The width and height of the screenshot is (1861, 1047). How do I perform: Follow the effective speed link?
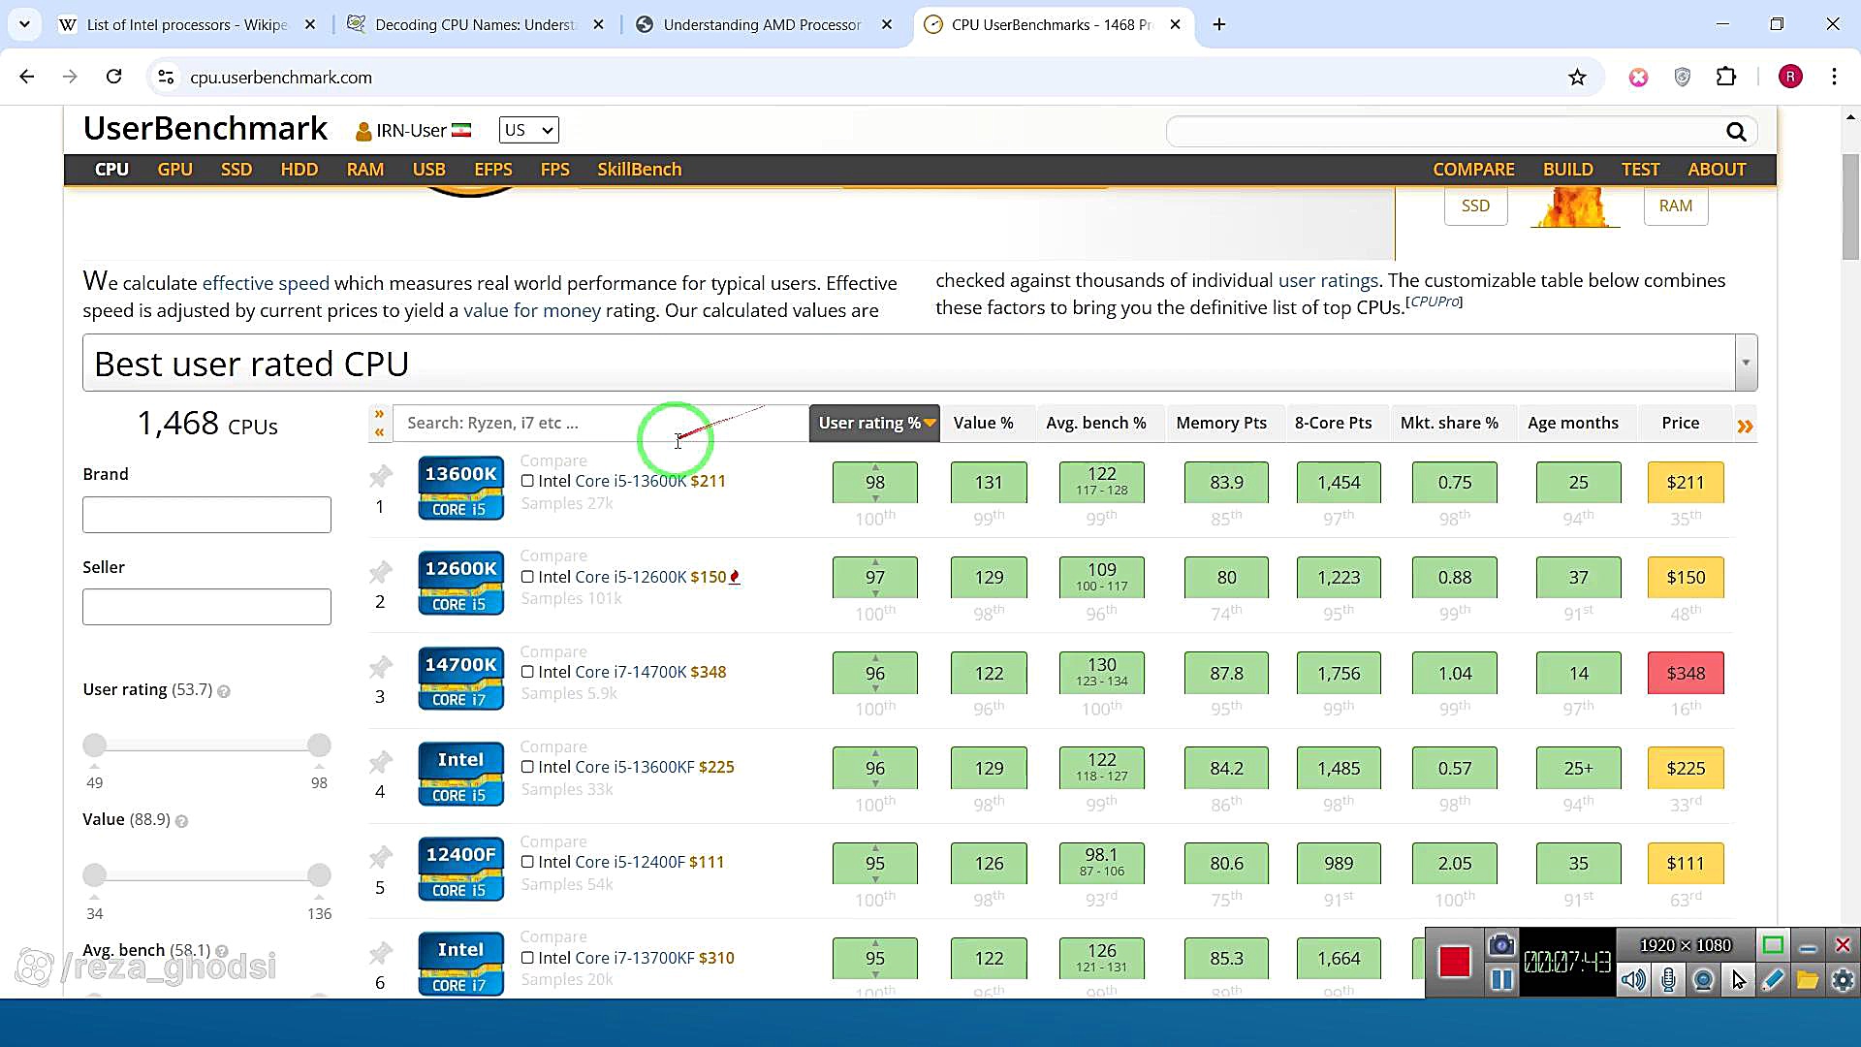tap(266, 283)
